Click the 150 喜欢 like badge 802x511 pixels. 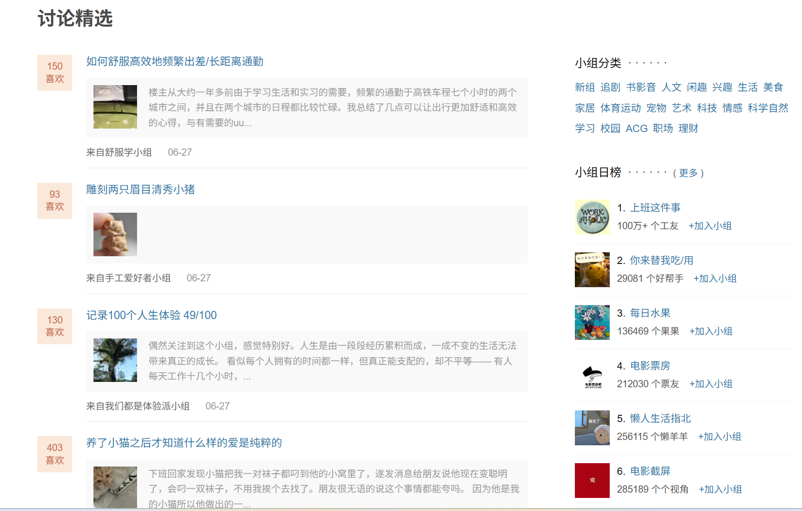[x=55, y=73]
